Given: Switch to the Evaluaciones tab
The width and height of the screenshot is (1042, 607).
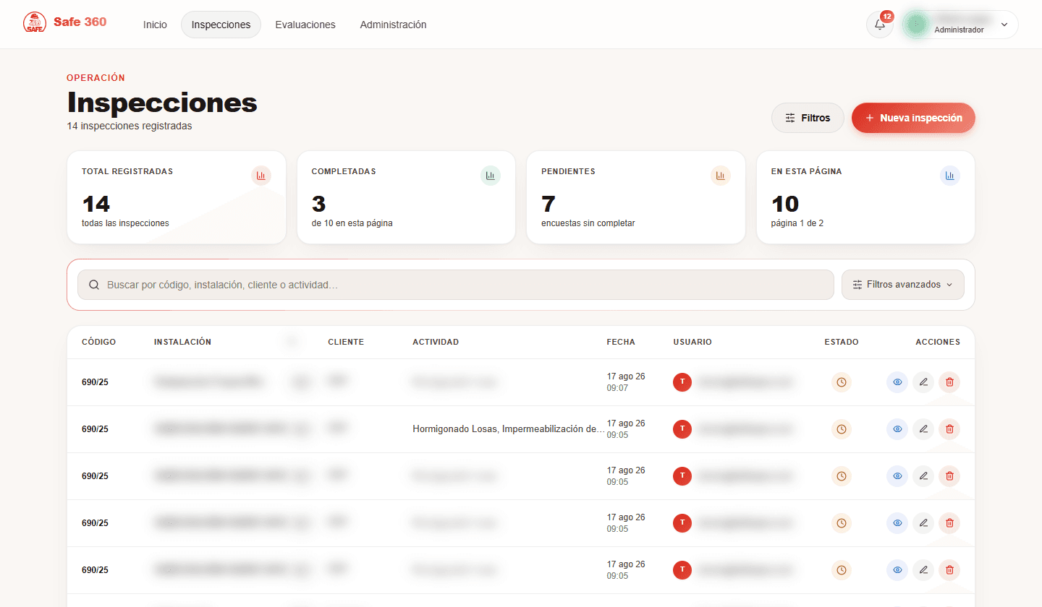Looking at the screenshot, I should point(305,25).
